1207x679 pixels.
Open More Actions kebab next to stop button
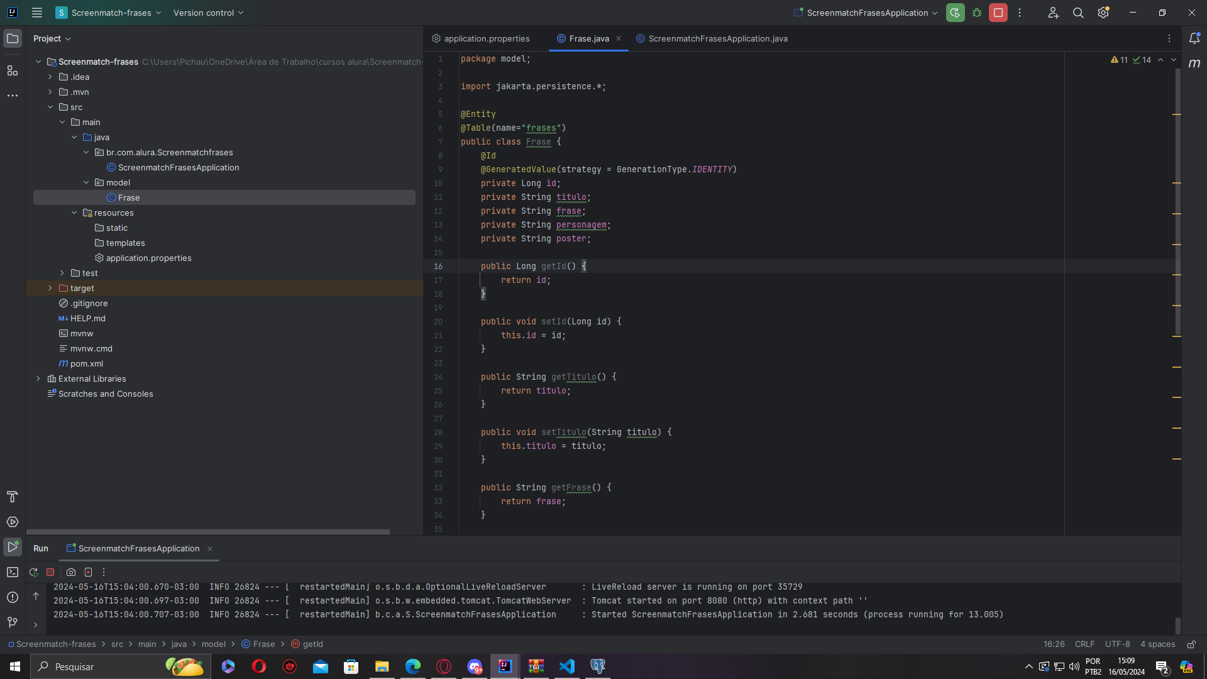pyautogui.click(x=1020, y=13)
